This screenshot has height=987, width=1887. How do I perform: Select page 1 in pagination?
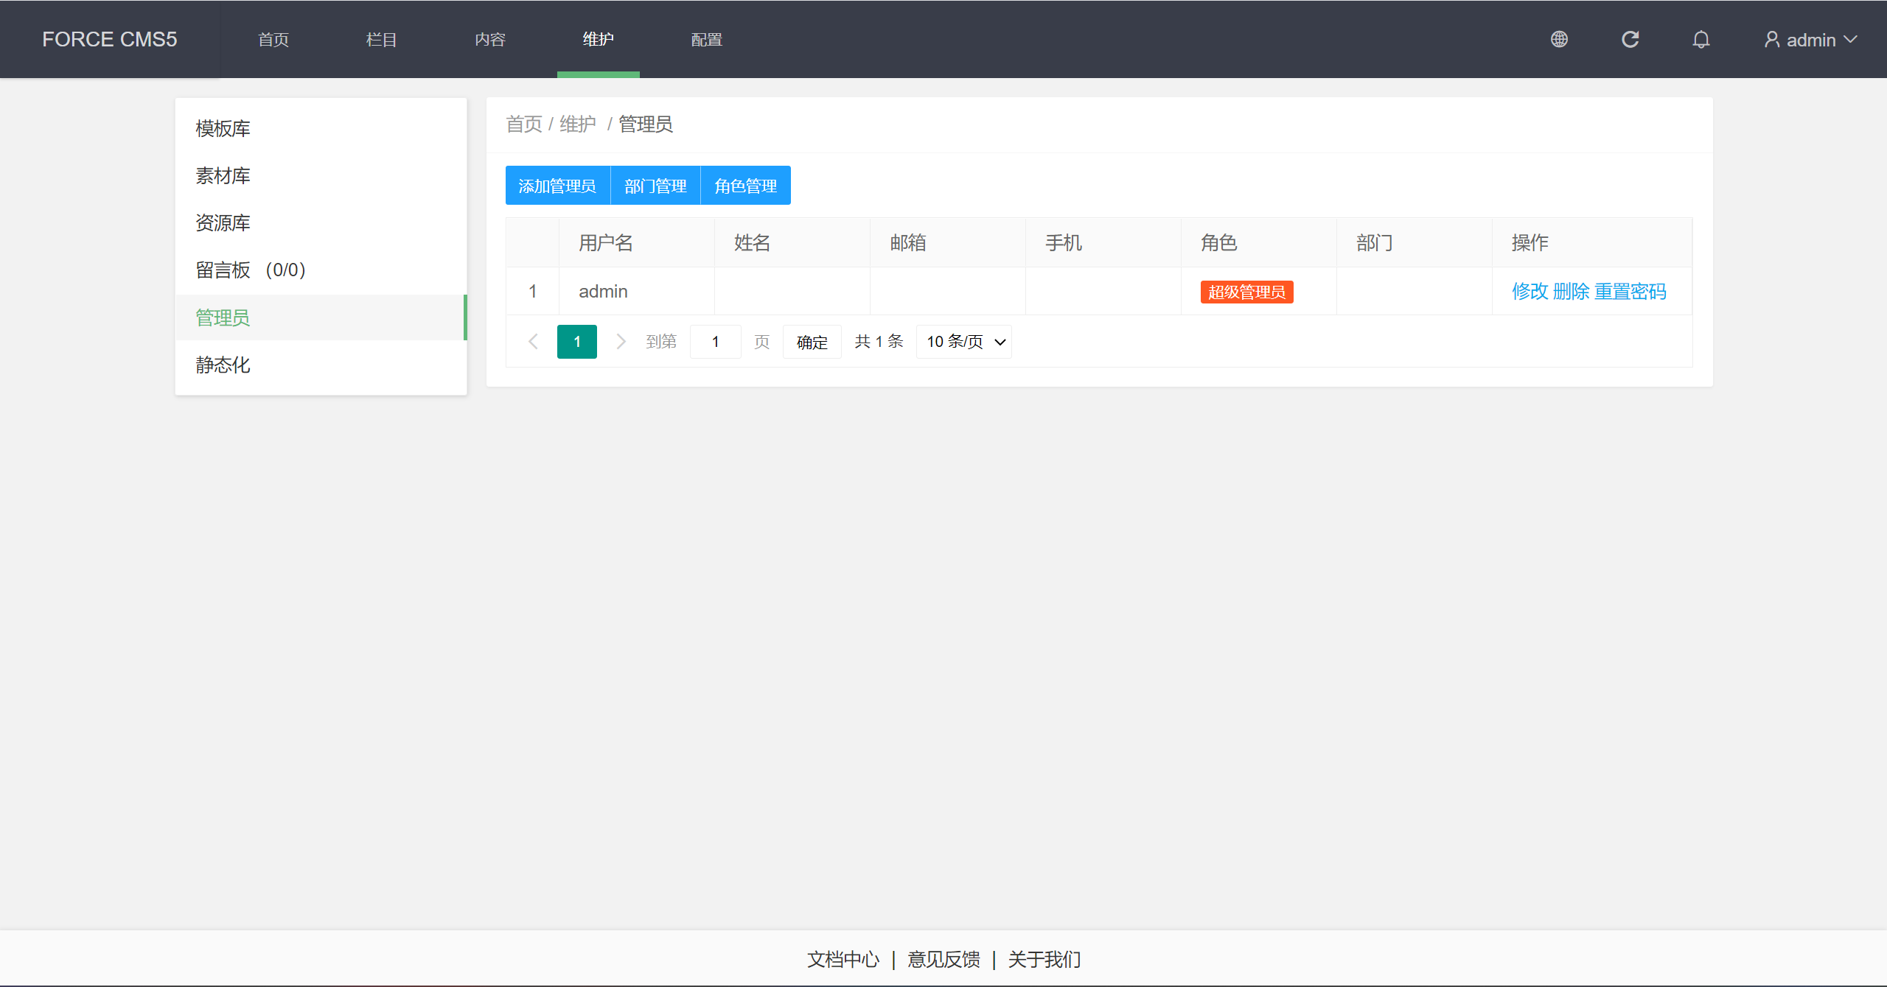pyautogui.click(x=577, y=342)
